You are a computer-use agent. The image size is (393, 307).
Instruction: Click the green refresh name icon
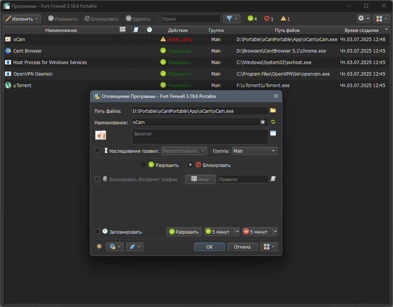(x=273, y=122)
